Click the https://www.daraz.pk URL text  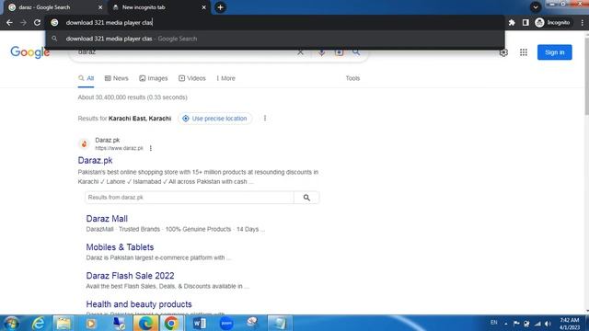pyautogui.click(x=119, y=148)
